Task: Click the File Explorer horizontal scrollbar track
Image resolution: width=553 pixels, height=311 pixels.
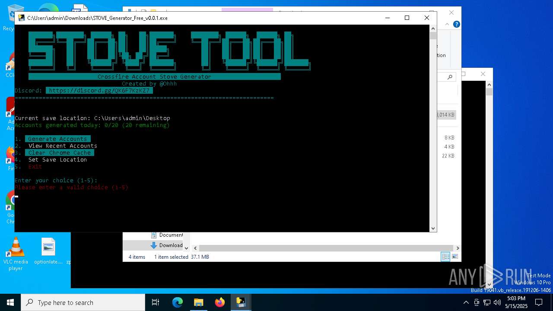Action: (327, 248)
